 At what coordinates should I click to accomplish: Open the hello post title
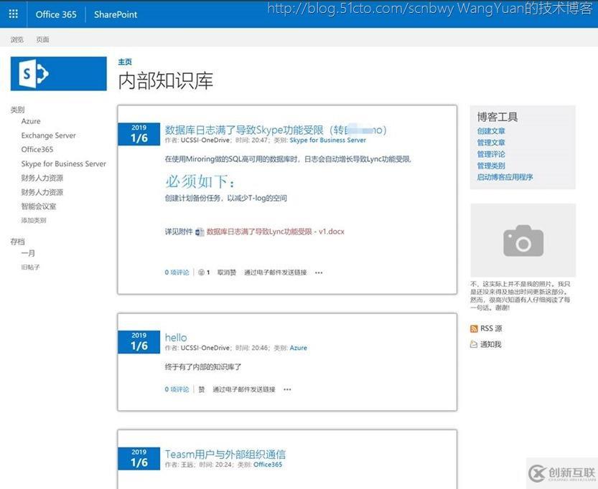[x=176, y=338]
